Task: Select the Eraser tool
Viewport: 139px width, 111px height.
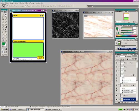Action: click(3, 27)
